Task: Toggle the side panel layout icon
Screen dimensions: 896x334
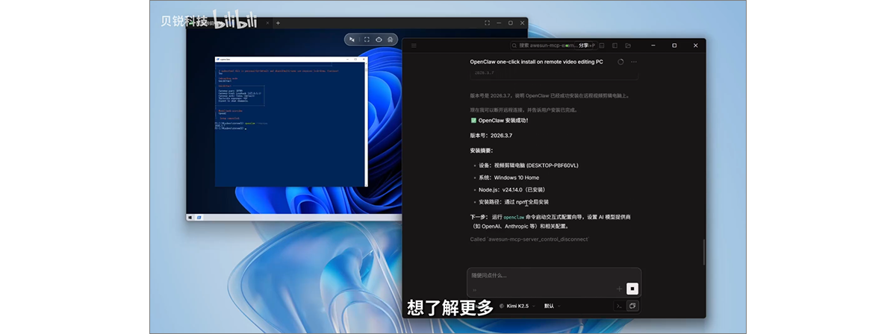Action: [x=615, y=45]
